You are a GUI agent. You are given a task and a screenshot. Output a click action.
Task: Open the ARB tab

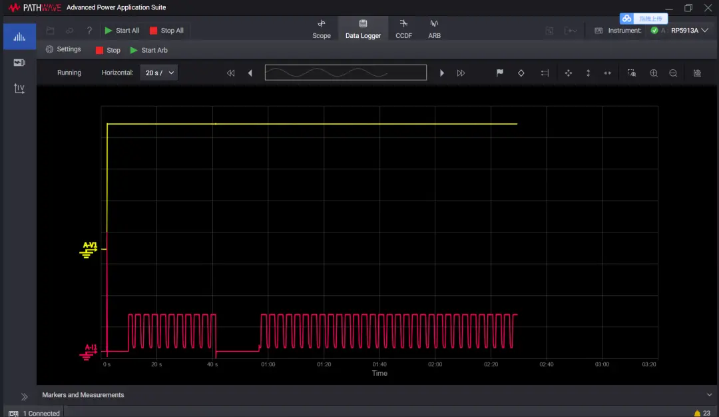click(434, 29)
